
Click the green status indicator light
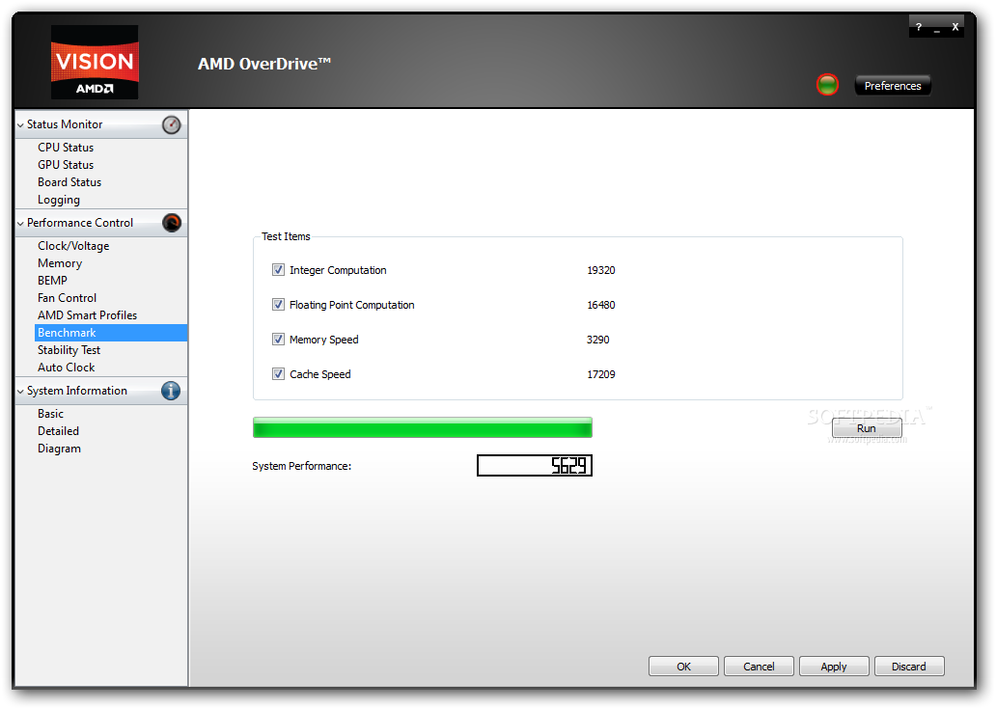pyautogui.click(x=827, y=85)
